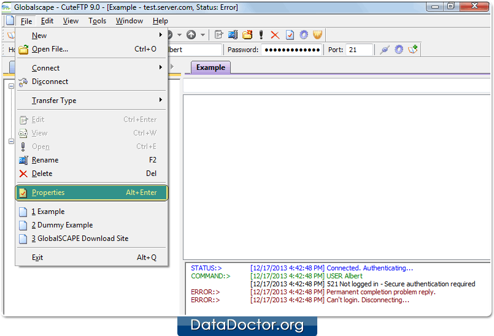Expand the Connect submenu
Screen dimensions: 494x336
tap(91, 68)
